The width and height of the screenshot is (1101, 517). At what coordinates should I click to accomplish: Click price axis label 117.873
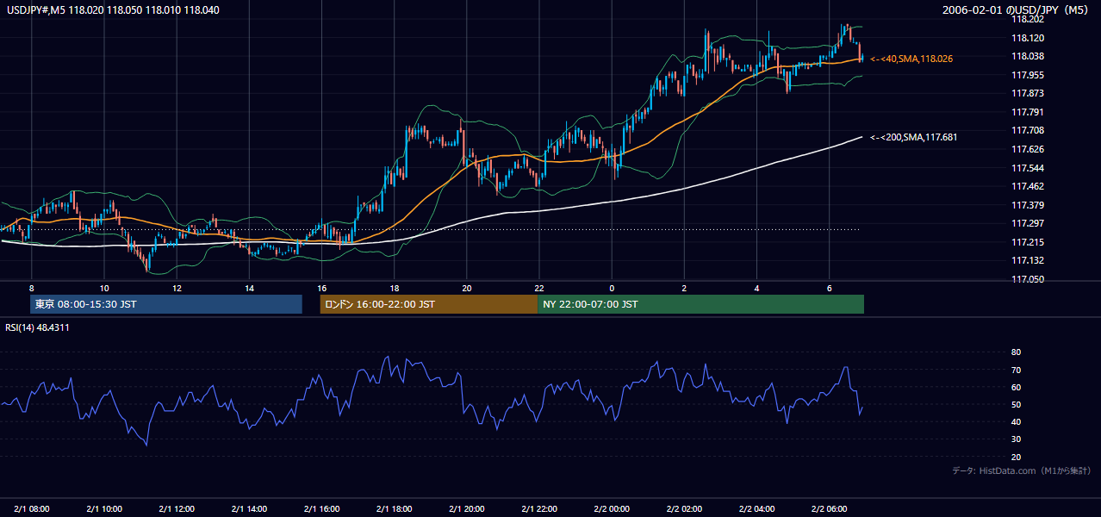1029,93
